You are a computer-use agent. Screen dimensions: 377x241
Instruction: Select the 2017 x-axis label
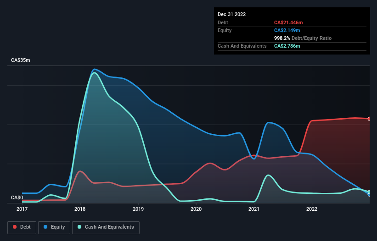point(22,209)
